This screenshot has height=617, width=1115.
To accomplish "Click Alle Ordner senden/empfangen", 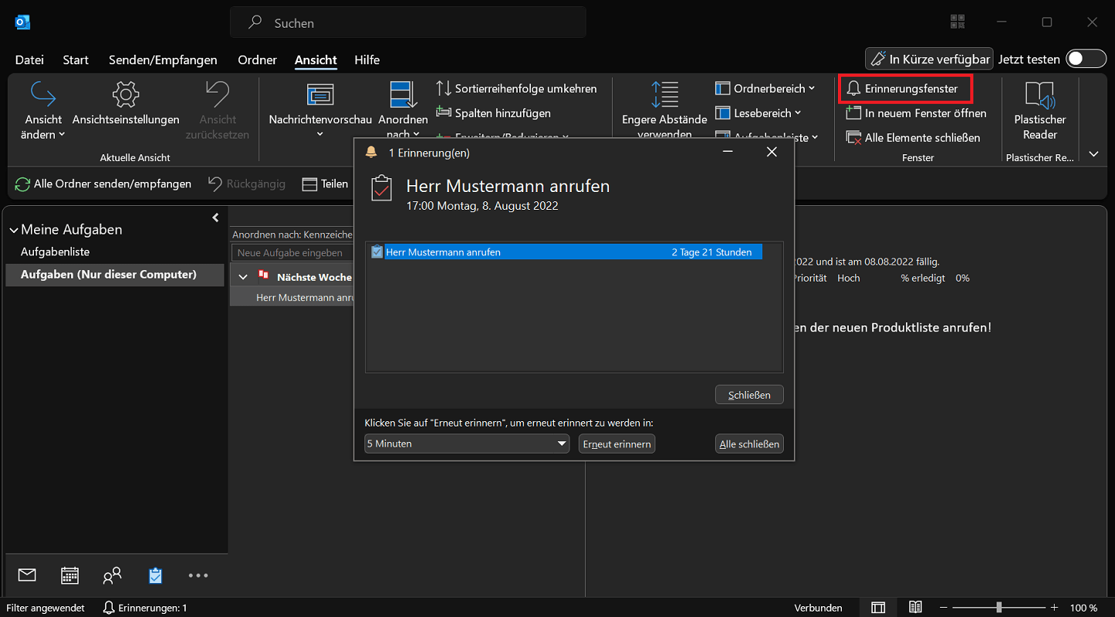I will point(103,184).
